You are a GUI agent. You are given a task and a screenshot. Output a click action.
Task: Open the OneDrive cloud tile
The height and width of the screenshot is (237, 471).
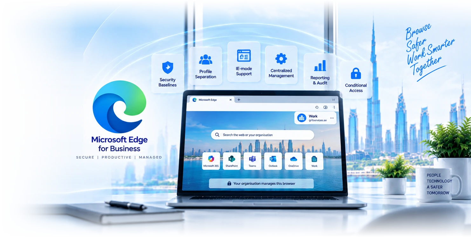[x=294, y=161]
